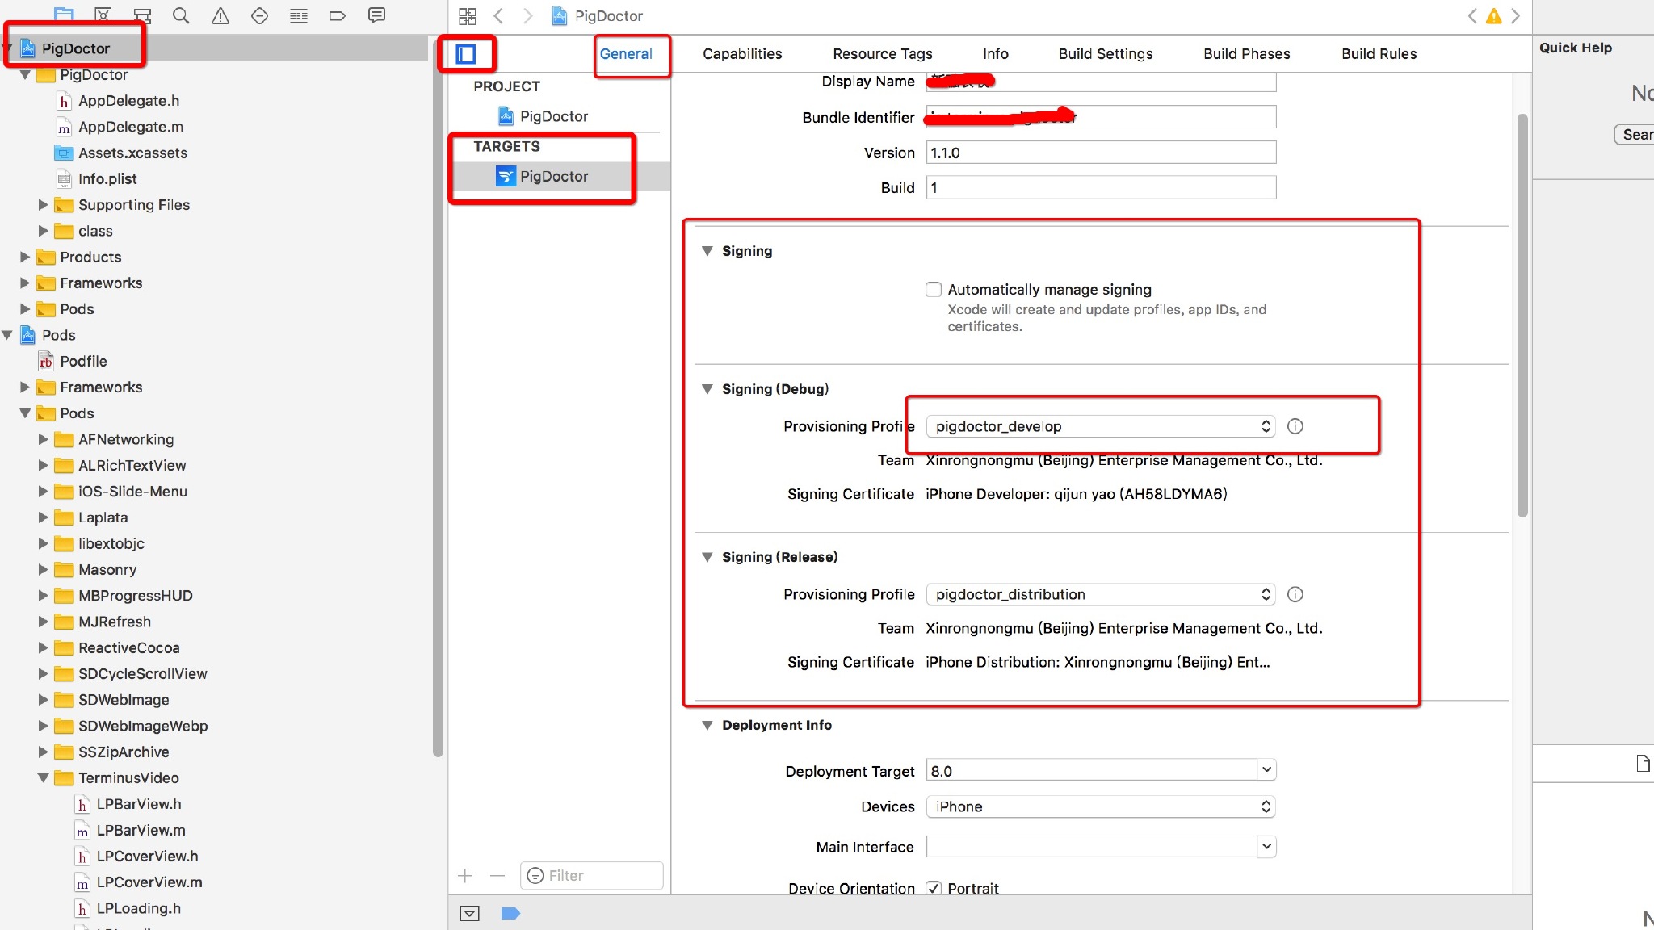Click the targets Filter field
The image size is (1654, 930).
[592, 876]
